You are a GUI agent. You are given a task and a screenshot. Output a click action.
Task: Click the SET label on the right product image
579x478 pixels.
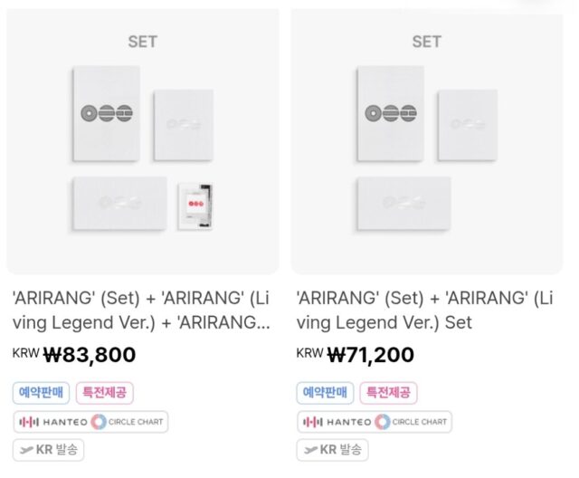point(426,42)
